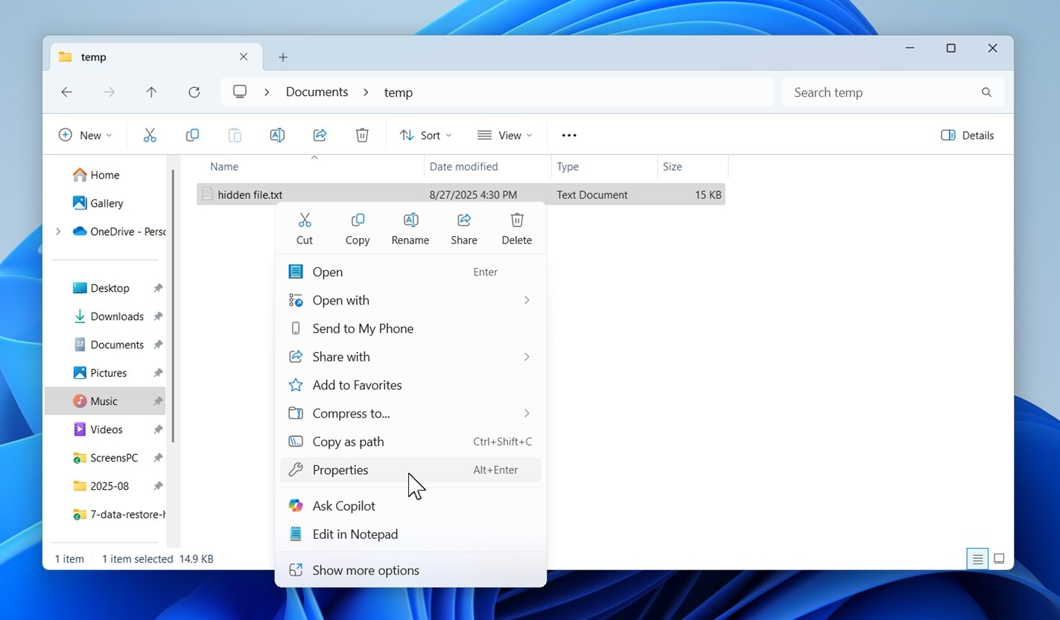Image resolution: width=1060 pixels, height=620 pixels.
Task: Open Music in the navigation pane
Action: tap(105, 401)
